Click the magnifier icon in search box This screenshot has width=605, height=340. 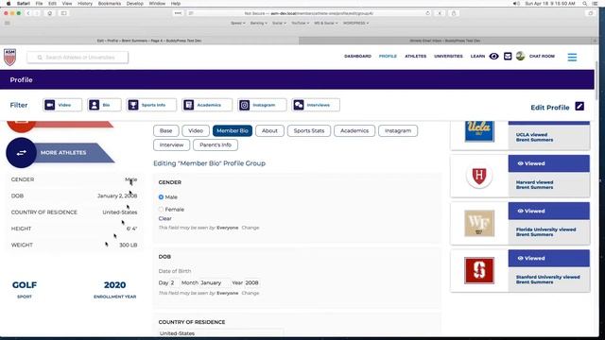coord(40,58)
